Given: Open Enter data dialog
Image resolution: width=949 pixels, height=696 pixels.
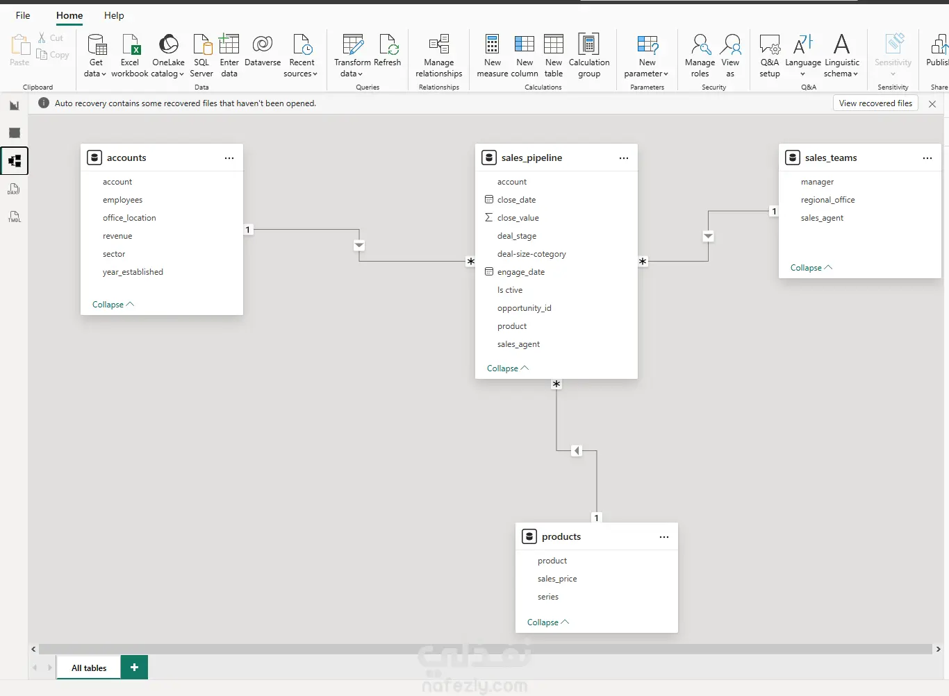Looking at the screenshot, I should pos(229,56).
